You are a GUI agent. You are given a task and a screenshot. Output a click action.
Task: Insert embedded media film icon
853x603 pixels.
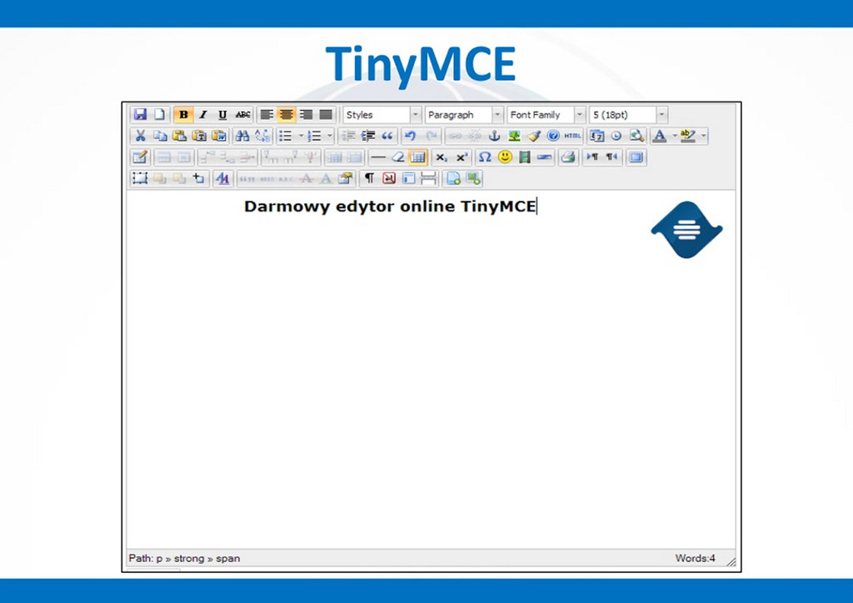(525, 157)
